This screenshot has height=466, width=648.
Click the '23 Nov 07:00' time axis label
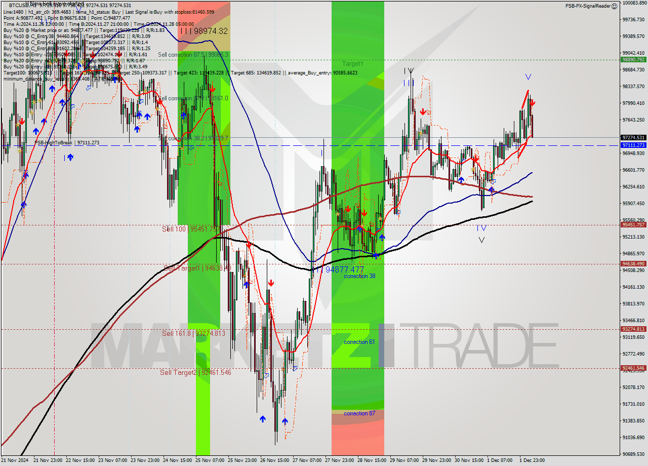tap(114, 460)
